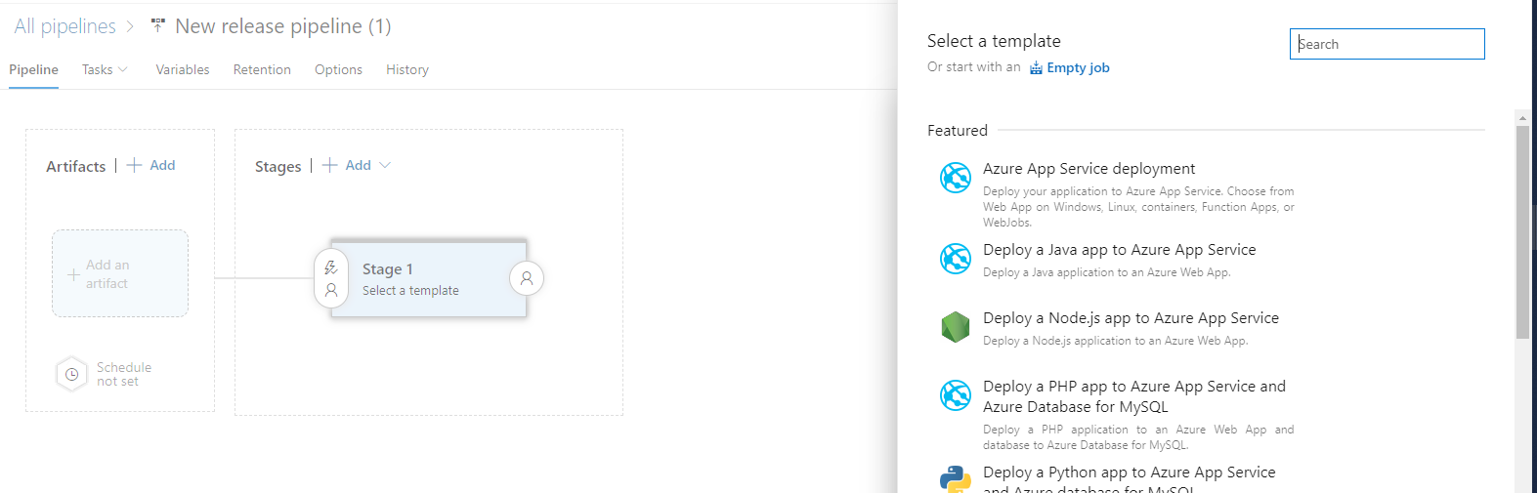This screenshot has width=1537, height=493.
Task: Navigate to All pipelines breadcrumb
Action: tap(64, 26)
